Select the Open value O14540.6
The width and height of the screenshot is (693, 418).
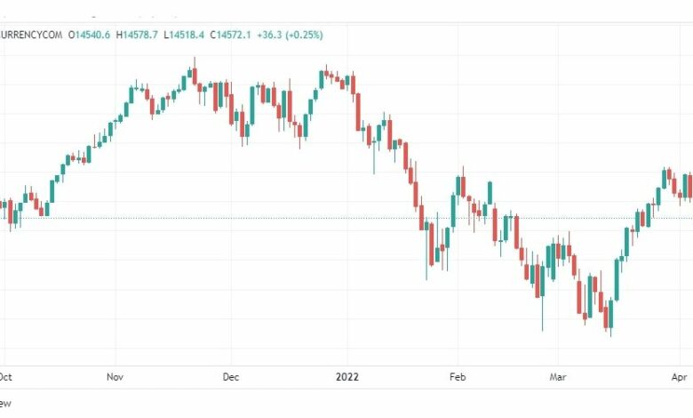point(89,35)
